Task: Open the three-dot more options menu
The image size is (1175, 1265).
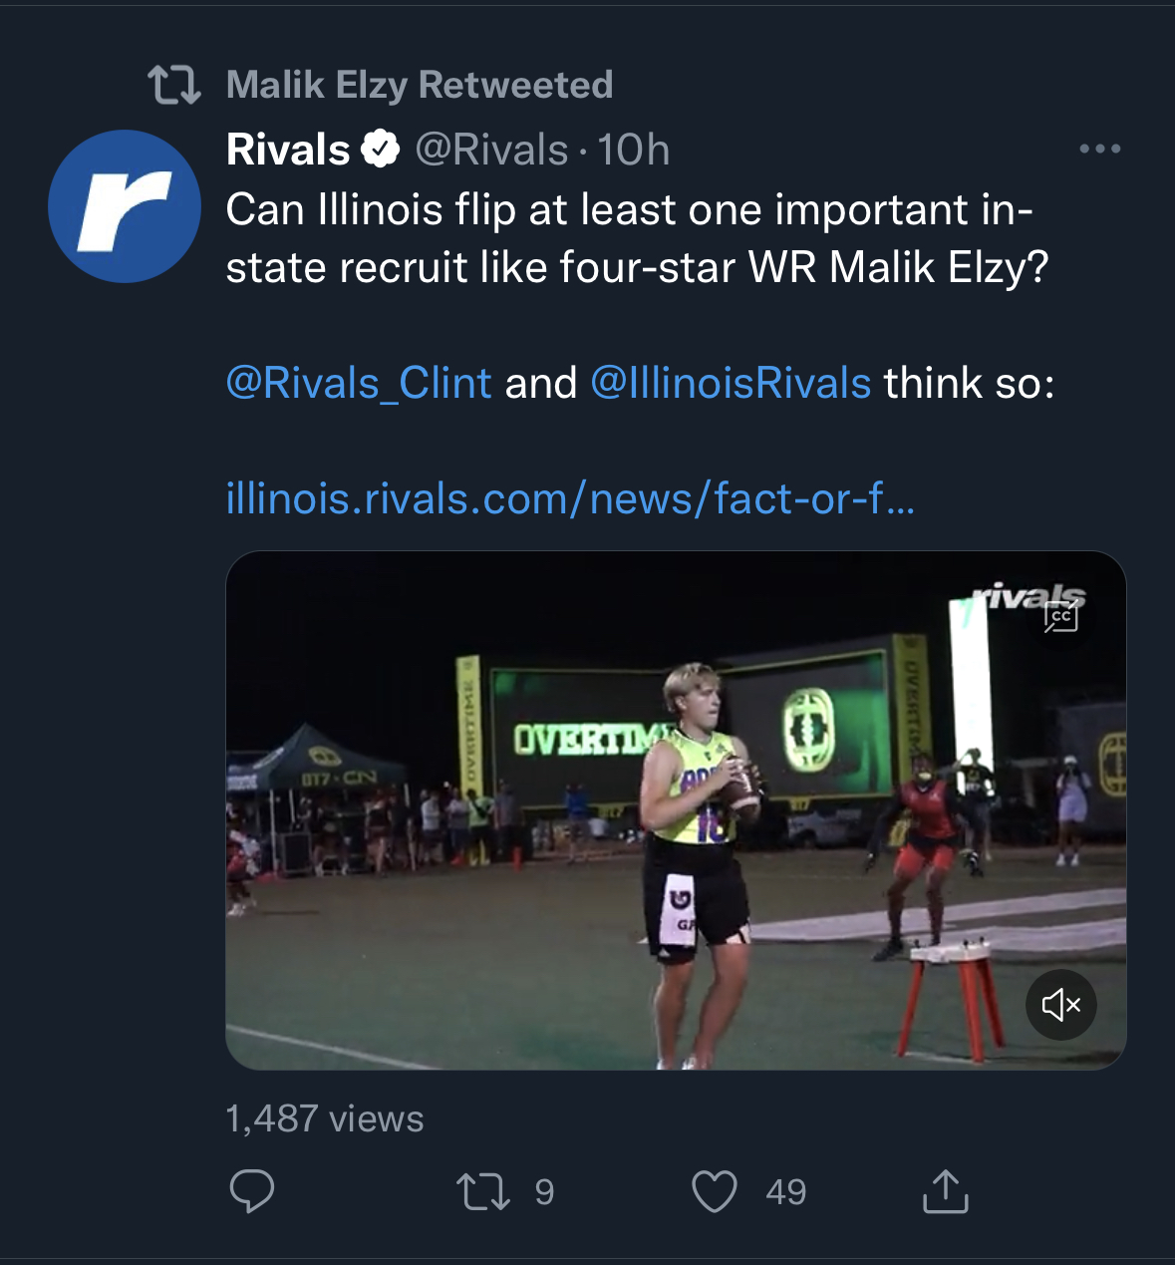Action: coord(1100,150)
